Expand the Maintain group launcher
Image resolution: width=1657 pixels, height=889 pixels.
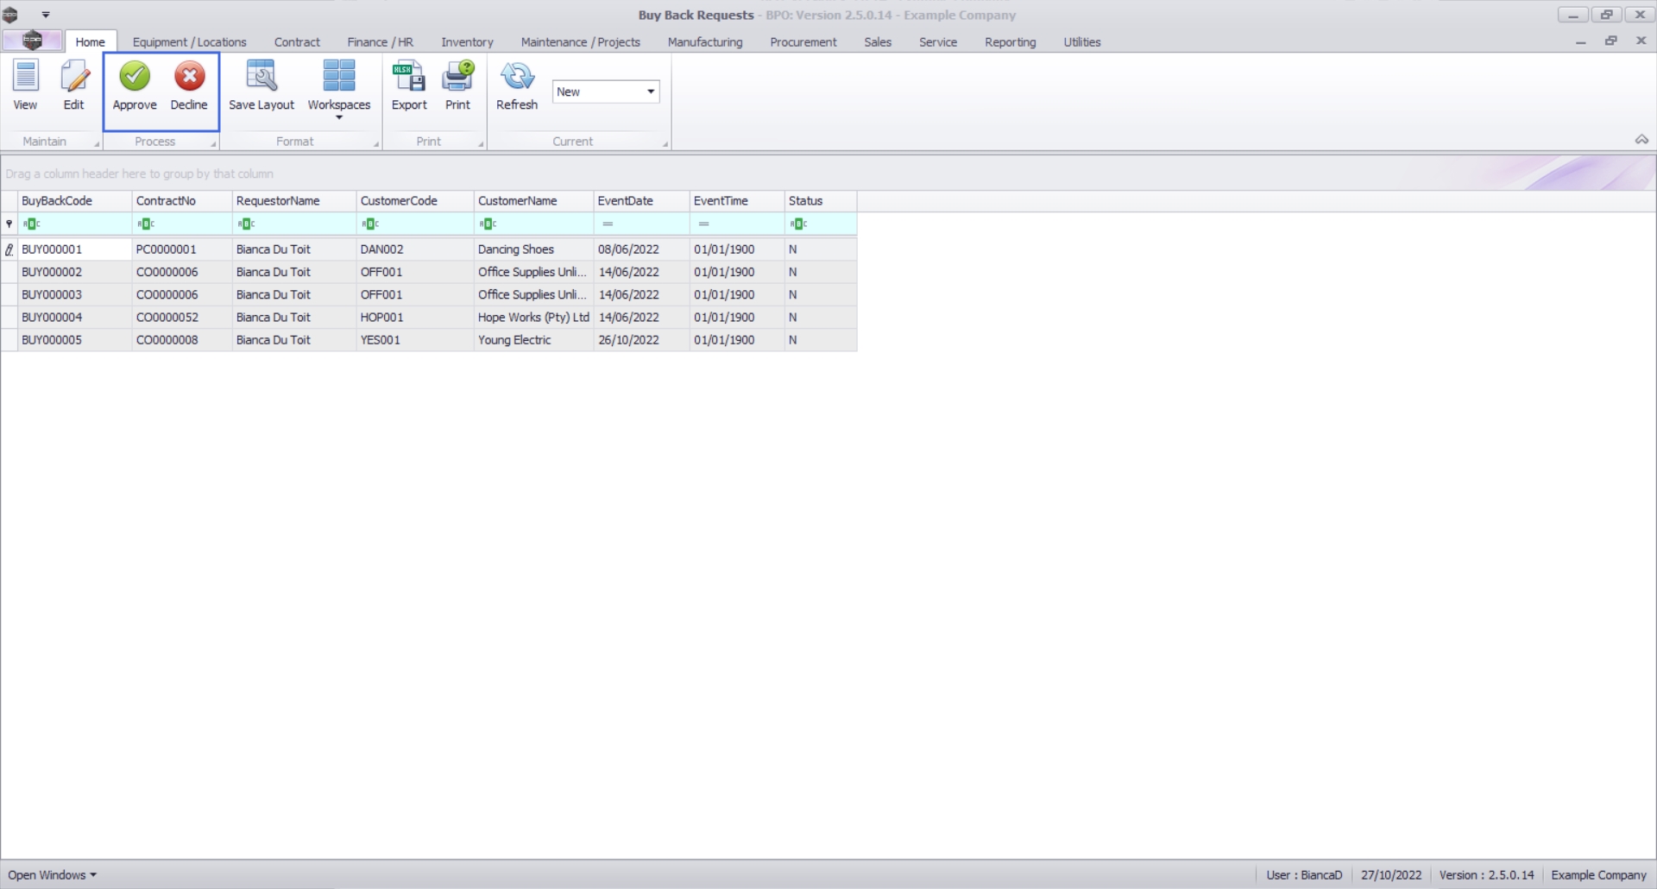(x=97, y=144)
